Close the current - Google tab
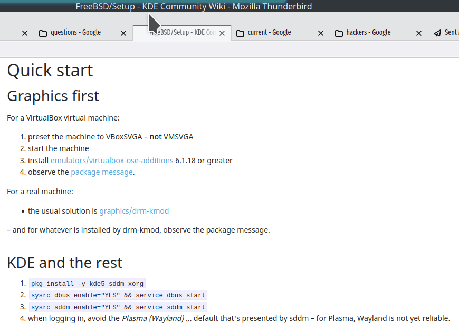Image resolution: width=459 pixels, height=331 pixels. pos(321,33)
